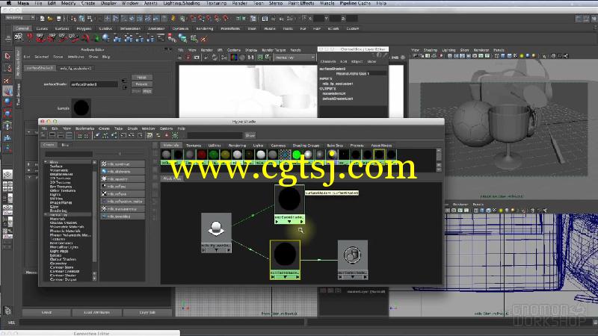Click the right output arrow of upper surfaceShader node
This screenshot has height=336, width=598.
[301, 221]
